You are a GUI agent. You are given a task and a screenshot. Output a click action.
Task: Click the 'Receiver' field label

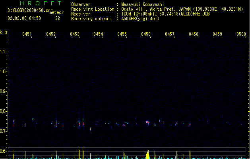click(x=81, y=14)
